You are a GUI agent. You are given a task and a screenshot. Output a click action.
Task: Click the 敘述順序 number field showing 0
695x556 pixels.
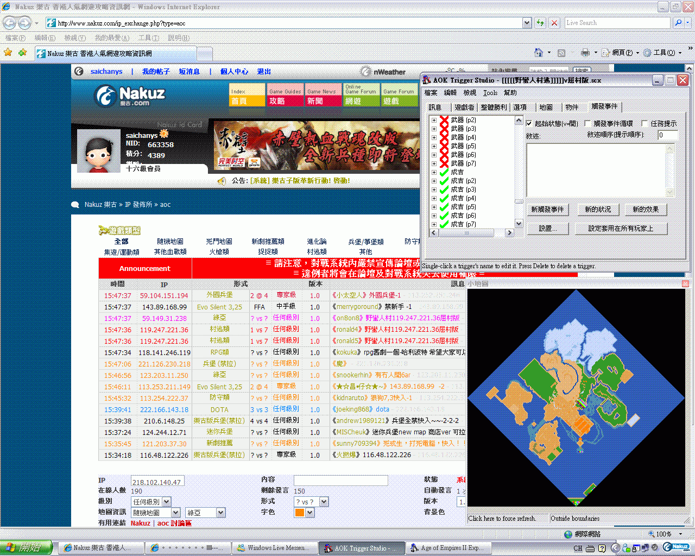[x=668, y=135]
